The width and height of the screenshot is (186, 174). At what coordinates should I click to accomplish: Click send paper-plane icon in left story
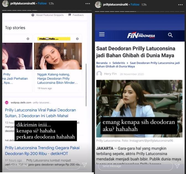point(84,165)
